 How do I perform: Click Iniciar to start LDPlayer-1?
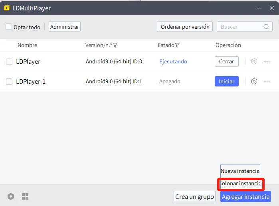point(226,81)
